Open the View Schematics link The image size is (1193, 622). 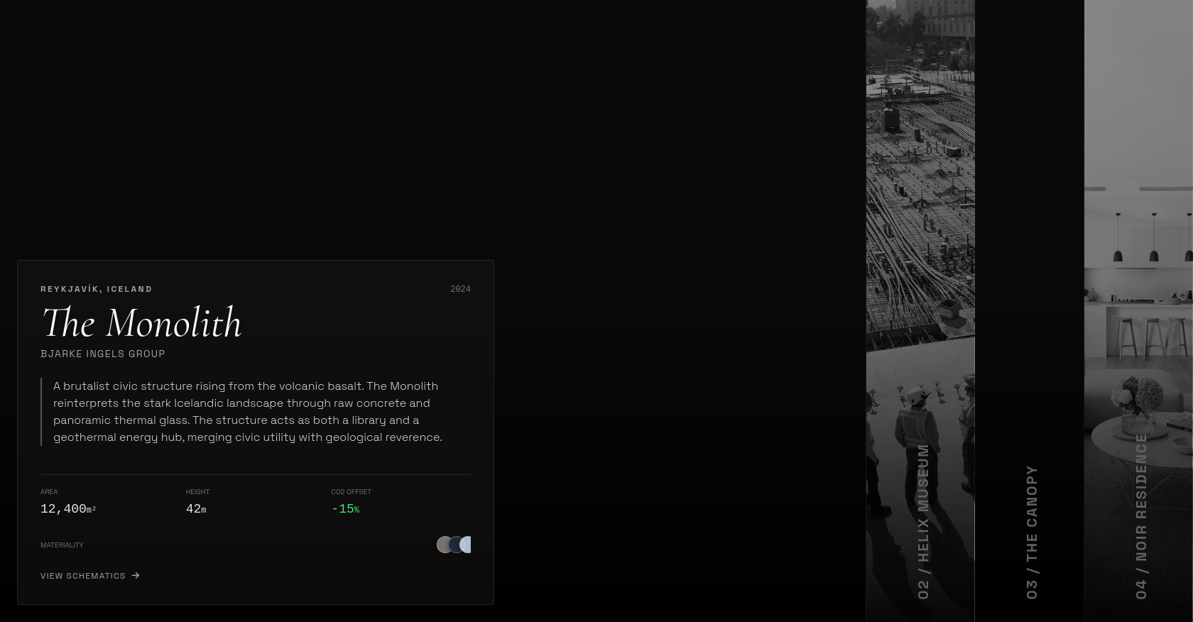point(83,576)
